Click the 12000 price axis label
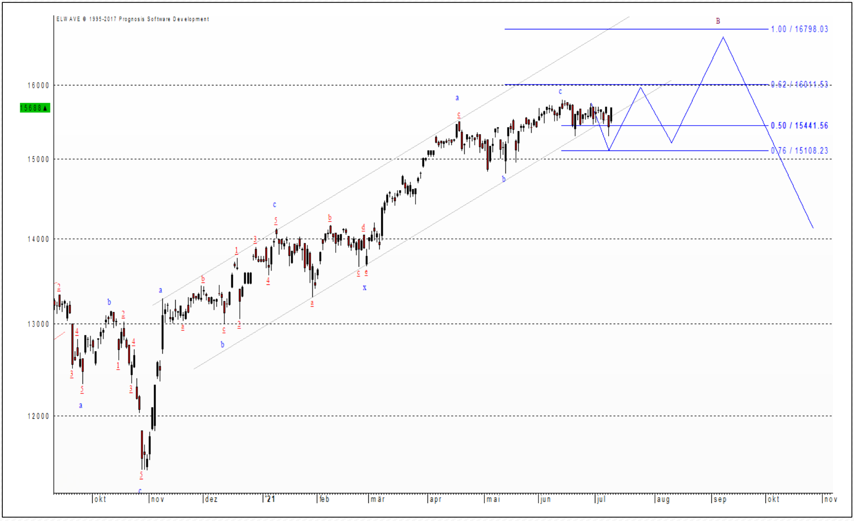 38,416
